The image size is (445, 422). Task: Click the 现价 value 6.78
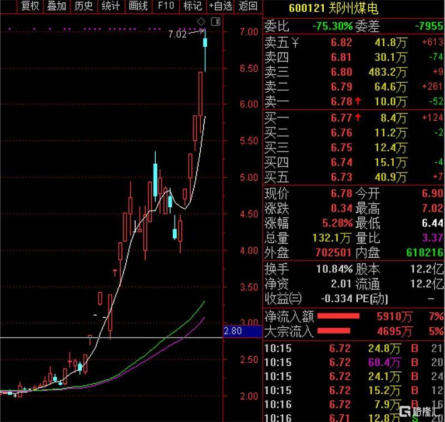pyautogui.click(x=342, y=194)
